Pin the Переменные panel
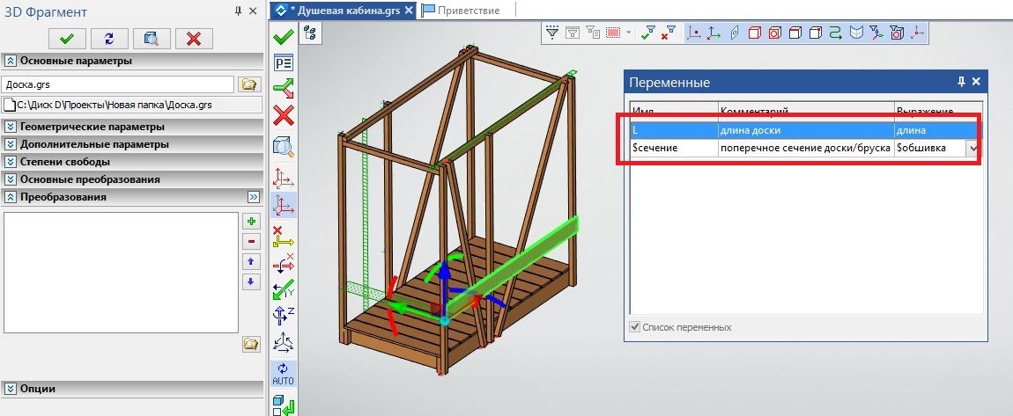The height and width of the screenshot is (416, 1013). point(961,82)
